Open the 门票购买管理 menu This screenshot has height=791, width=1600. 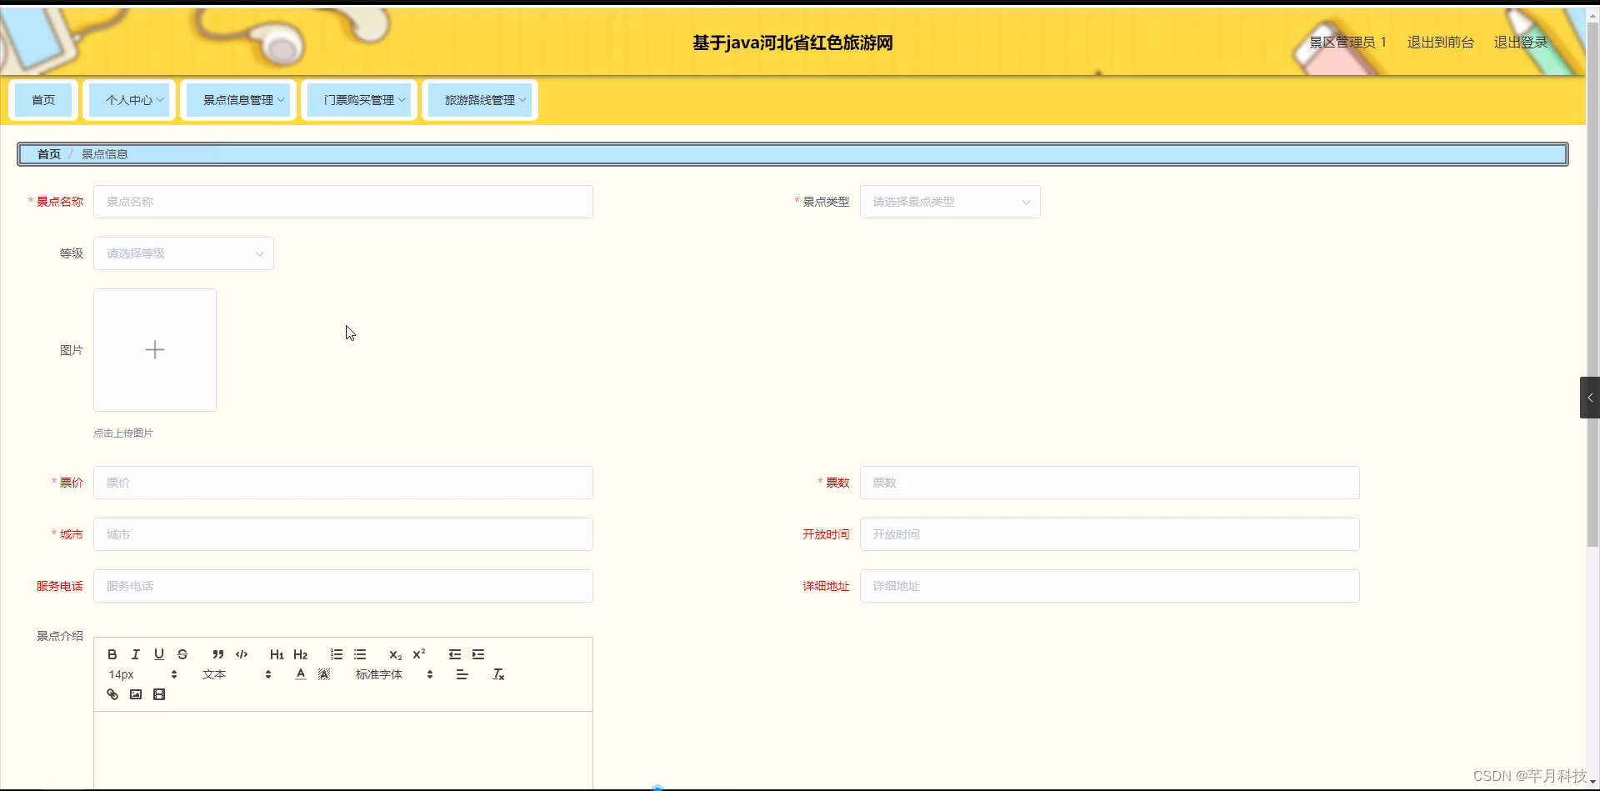click(x=358, y=99)
